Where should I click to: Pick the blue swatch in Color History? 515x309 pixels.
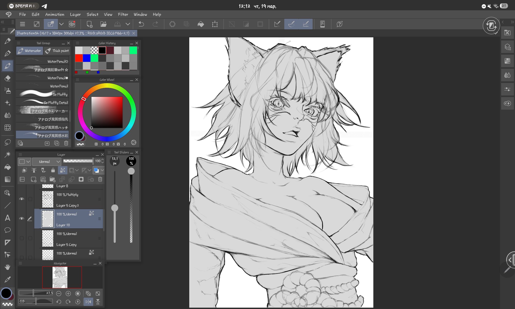pos(87,58)
